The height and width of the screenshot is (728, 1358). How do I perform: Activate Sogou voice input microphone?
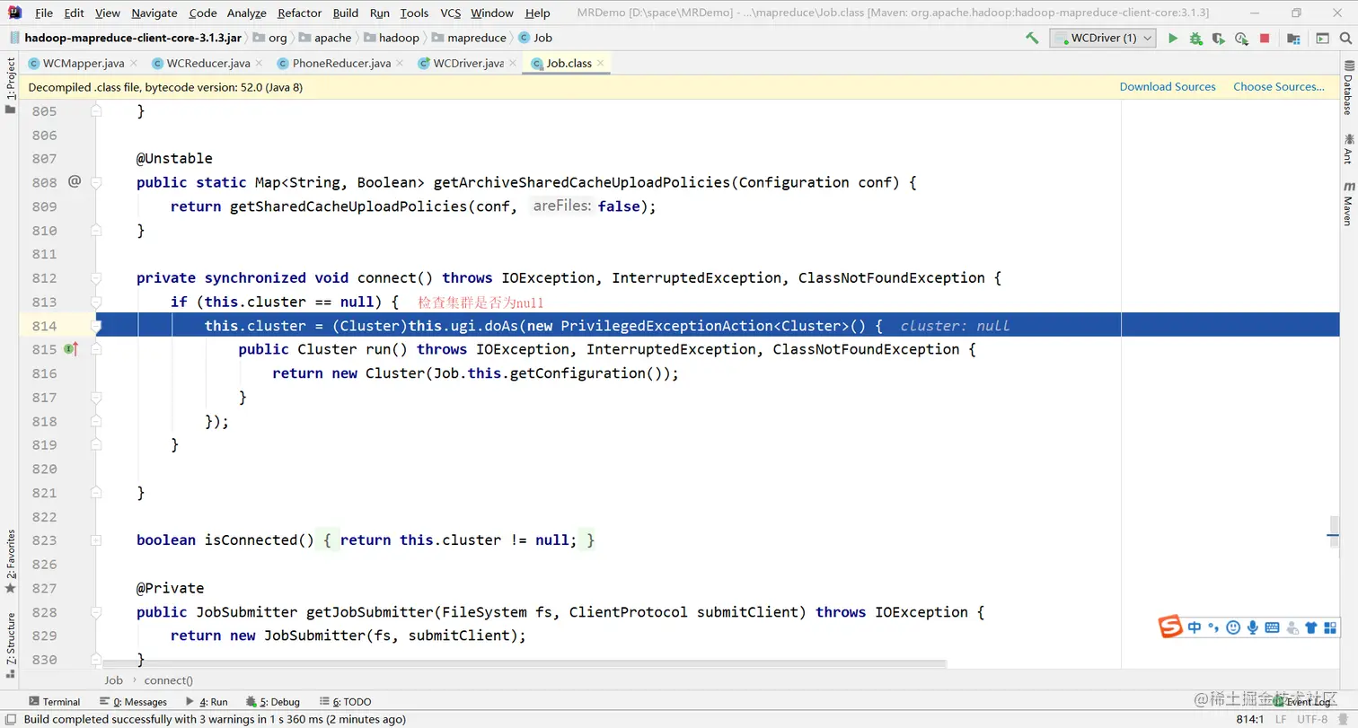pos(1252,627)
